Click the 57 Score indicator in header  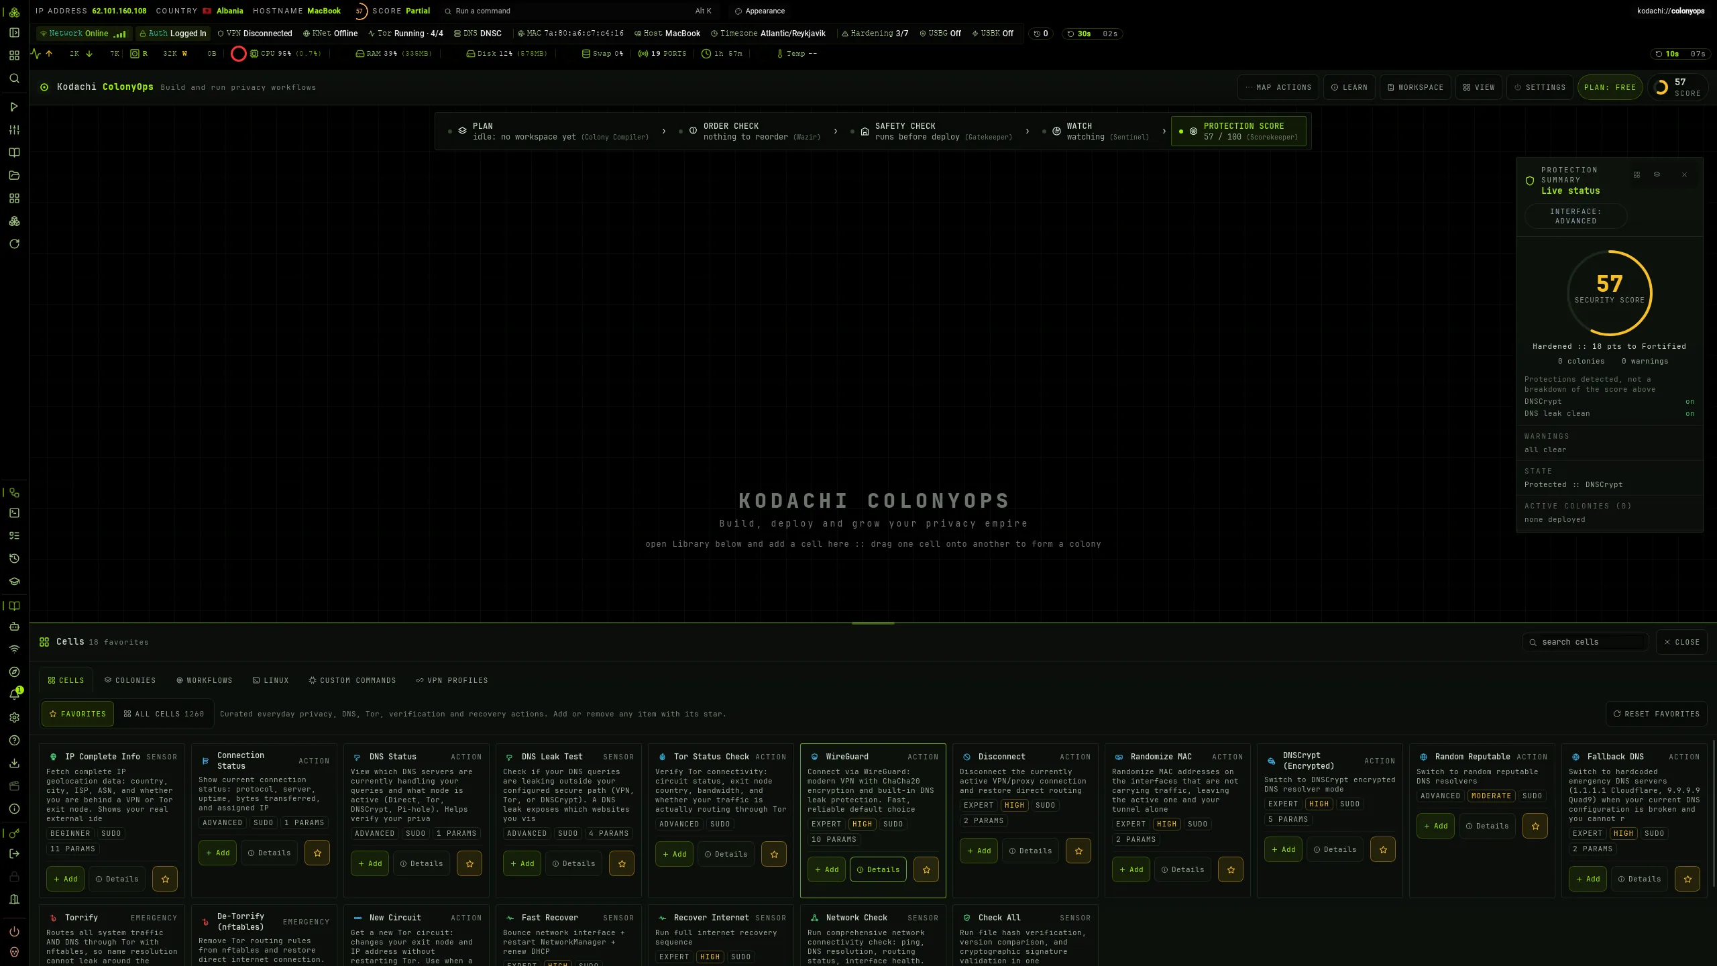point(1678,87)
